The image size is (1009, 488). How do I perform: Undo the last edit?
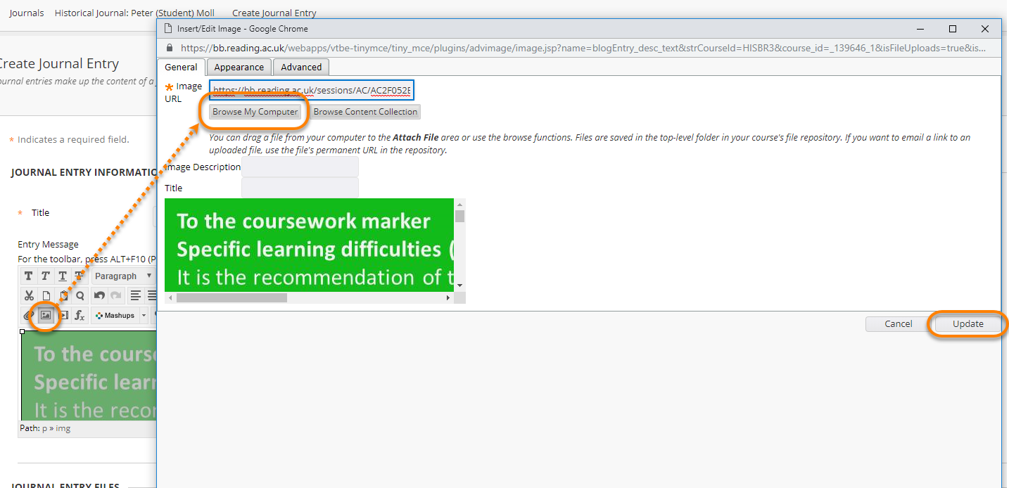pyautogui.click(x=99, y=296)
